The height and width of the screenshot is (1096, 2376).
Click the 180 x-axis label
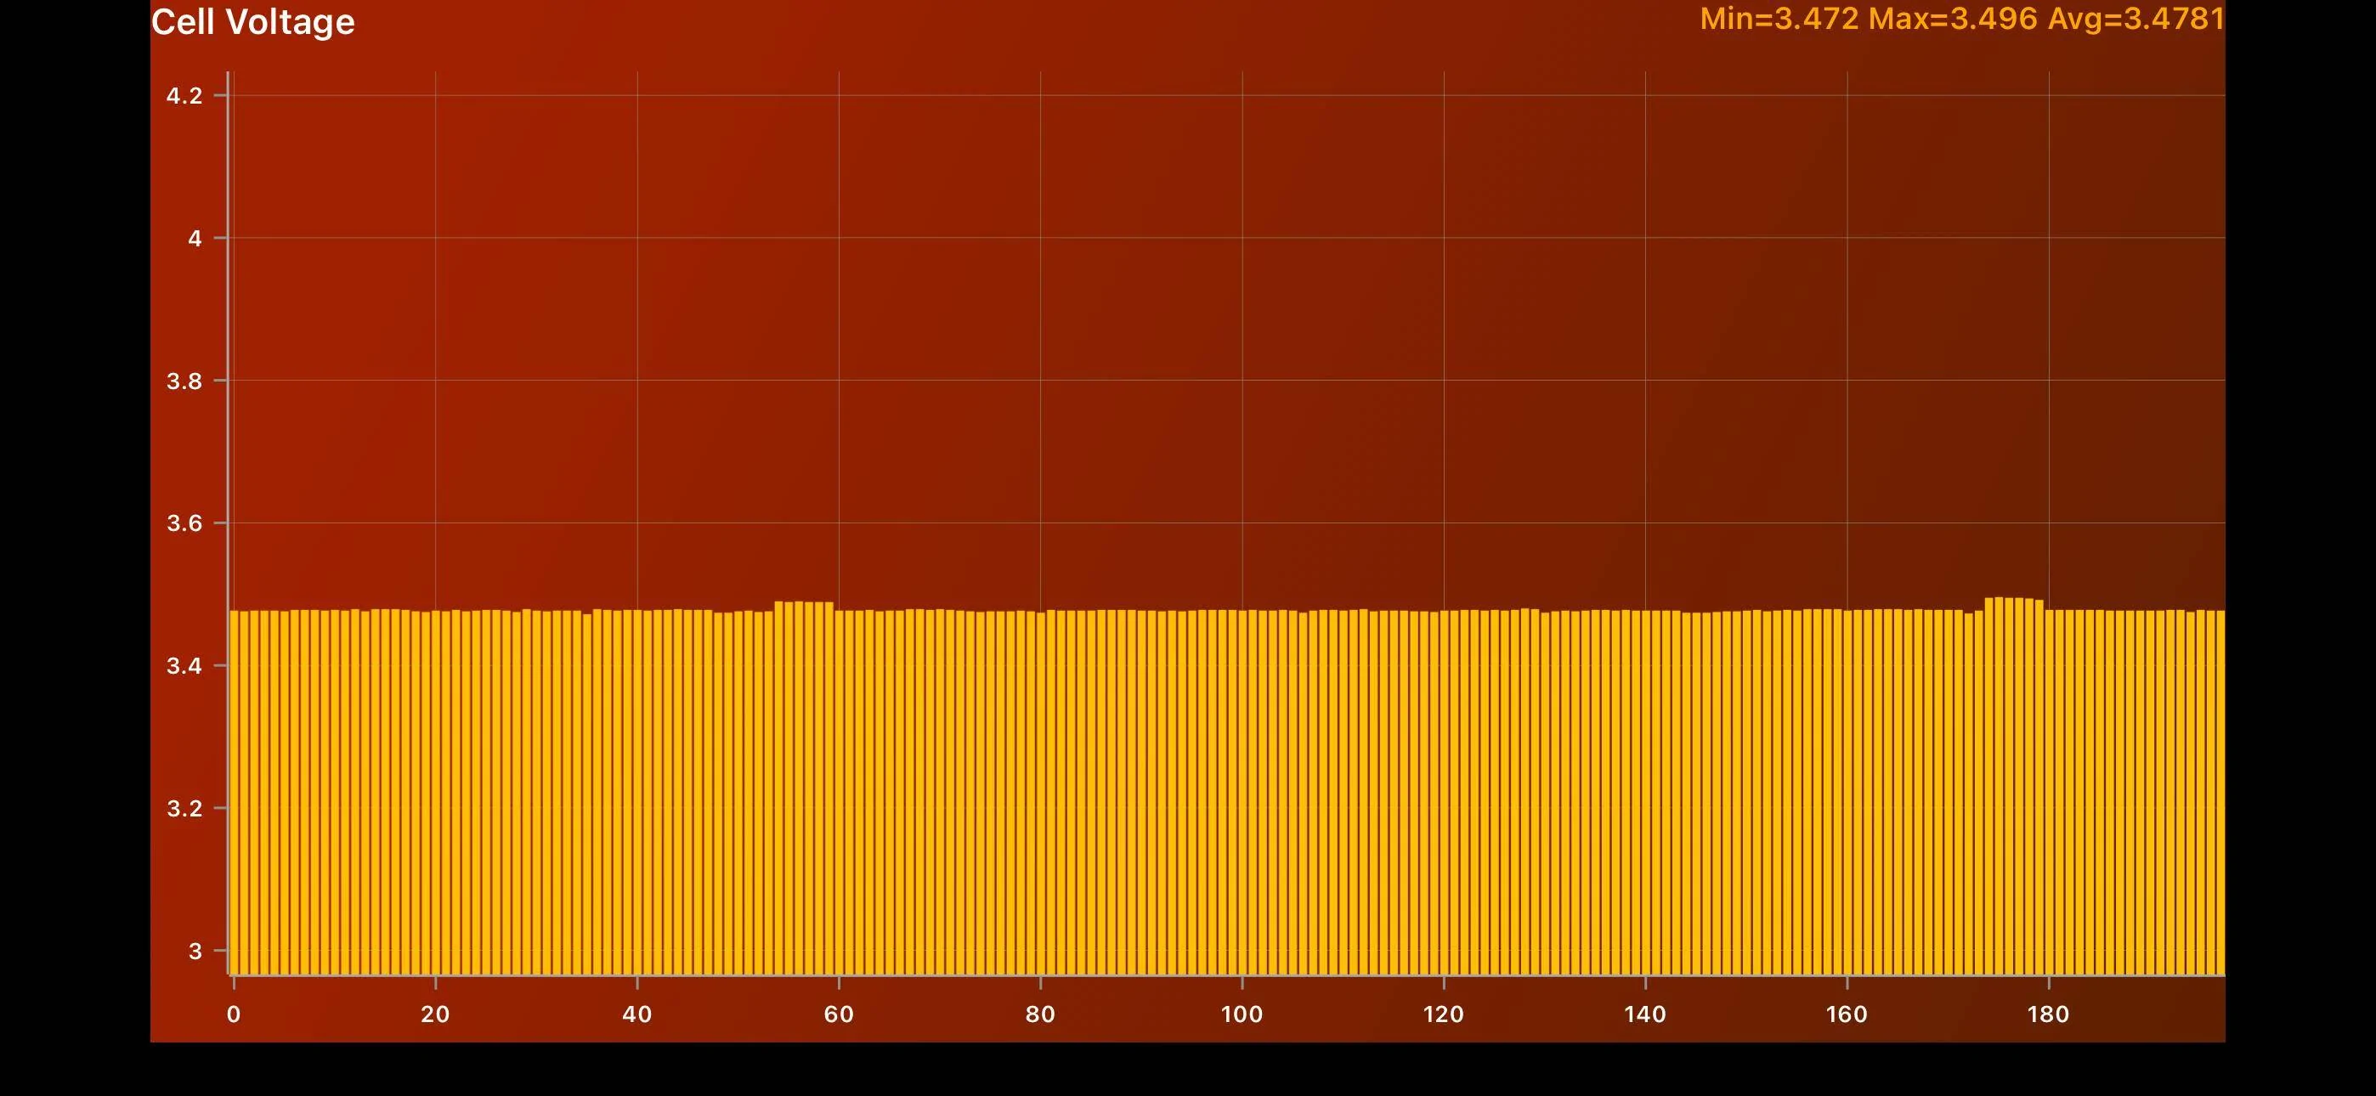point(2049,1014)
